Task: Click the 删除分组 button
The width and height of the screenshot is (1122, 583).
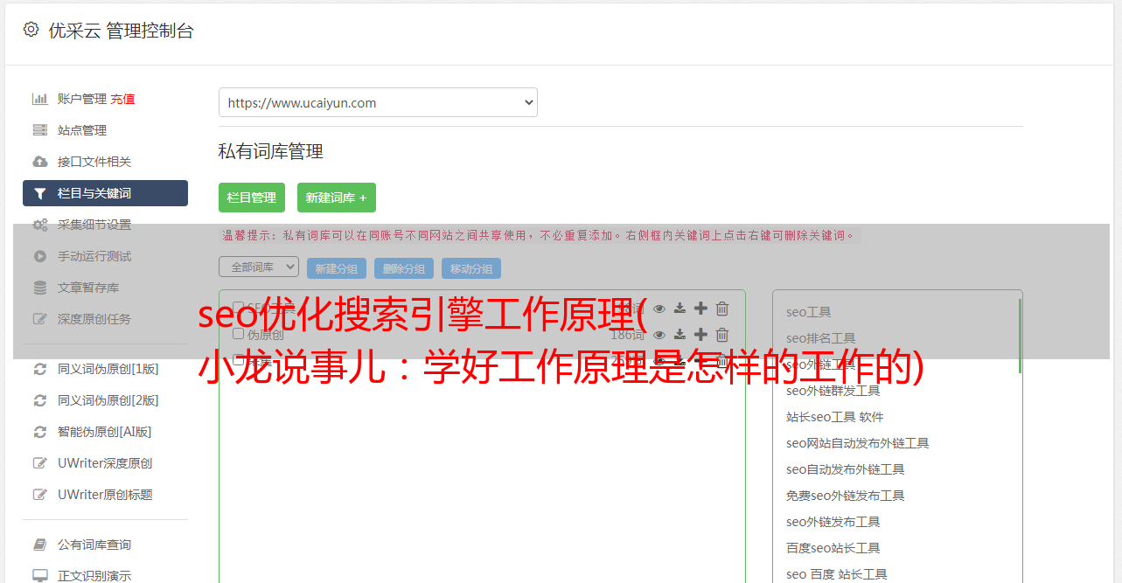Action: [404, 268]
